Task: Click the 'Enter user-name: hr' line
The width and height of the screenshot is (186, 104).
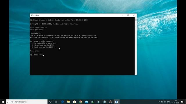Action: (x=38, y=28)
